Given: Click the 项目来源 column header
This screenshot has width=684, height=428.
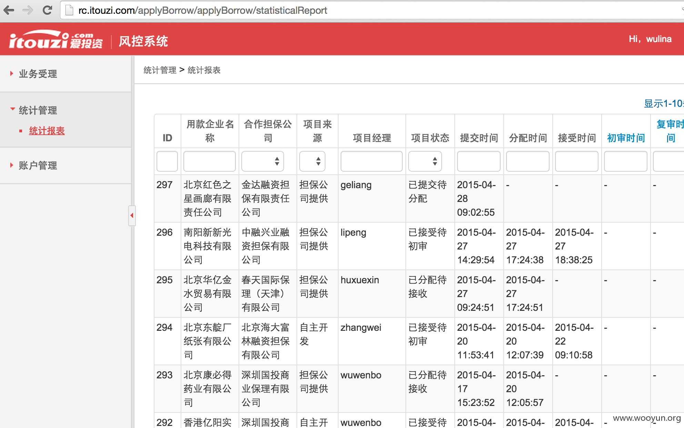Looking at the screenshot, I should coord(318,131).
